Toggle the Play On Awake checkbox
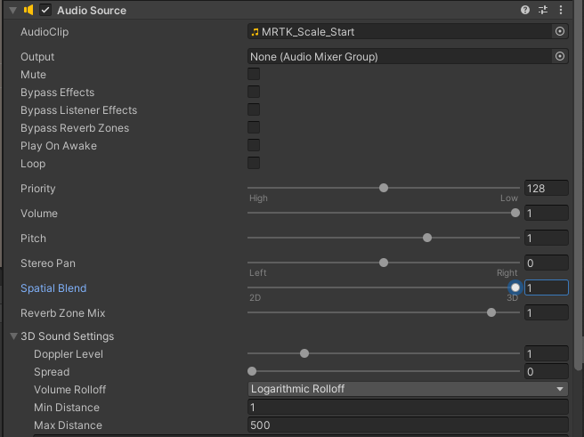 click(254, 146)
